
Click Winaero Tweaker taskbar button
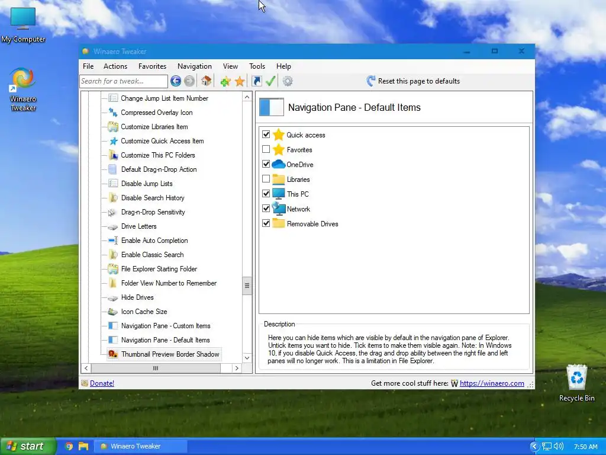point(141,446)
